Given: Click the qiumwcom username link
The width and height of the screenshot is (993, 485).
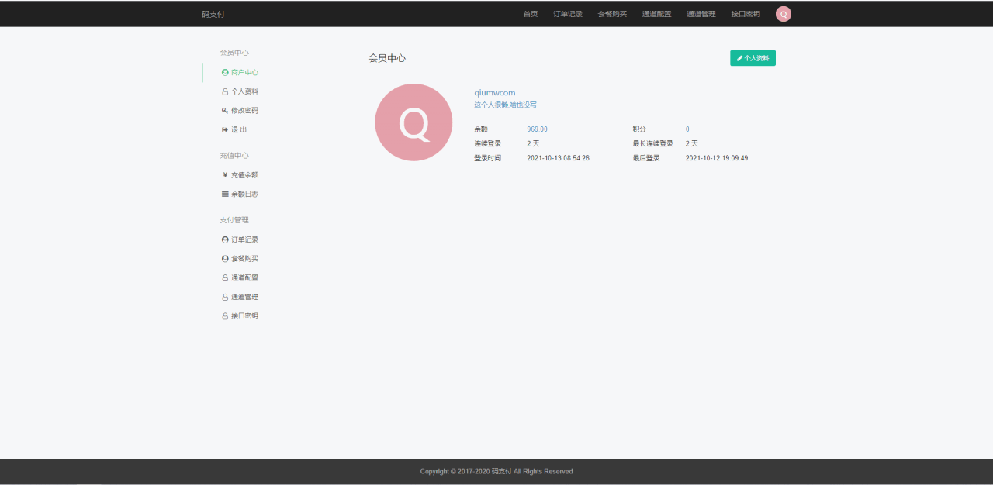Looking at the screenshot, I should click(494, 93).
